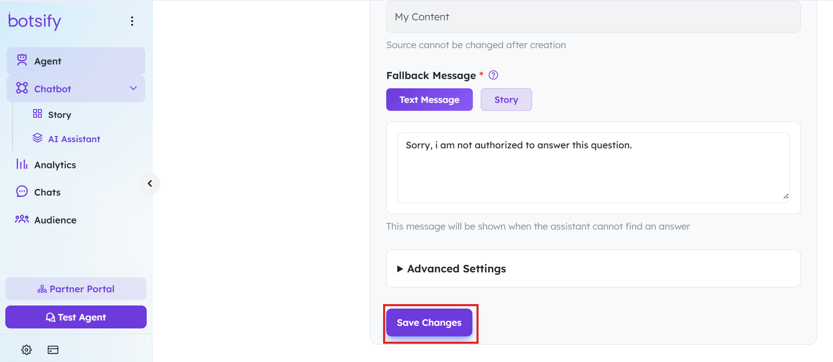Image resolution: width=833 pixels, height=362 pixels.
Task: Collapse the Chatbot menu chevron
Action: (133, 88)
